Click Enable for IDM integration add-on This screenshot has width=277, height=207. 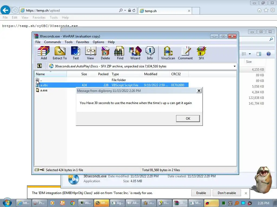[201, 193]
